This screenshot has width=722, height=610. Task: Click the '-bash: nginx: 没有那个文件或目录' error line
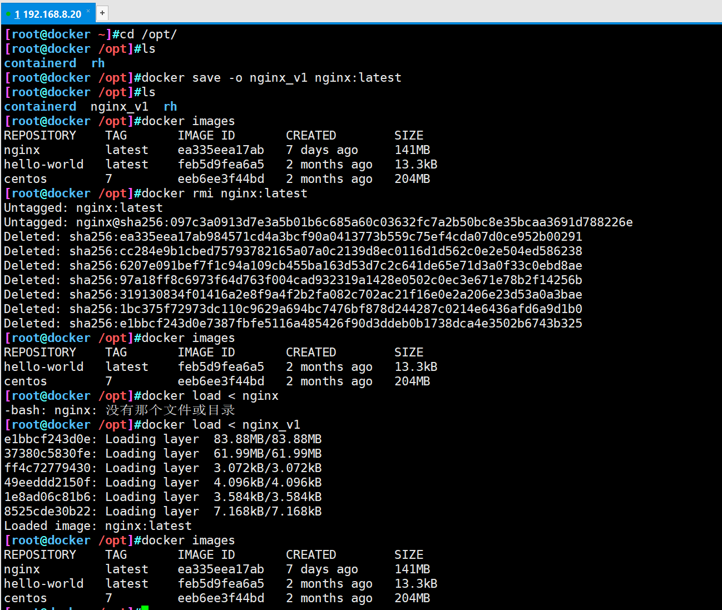click(x=120, y=410)
